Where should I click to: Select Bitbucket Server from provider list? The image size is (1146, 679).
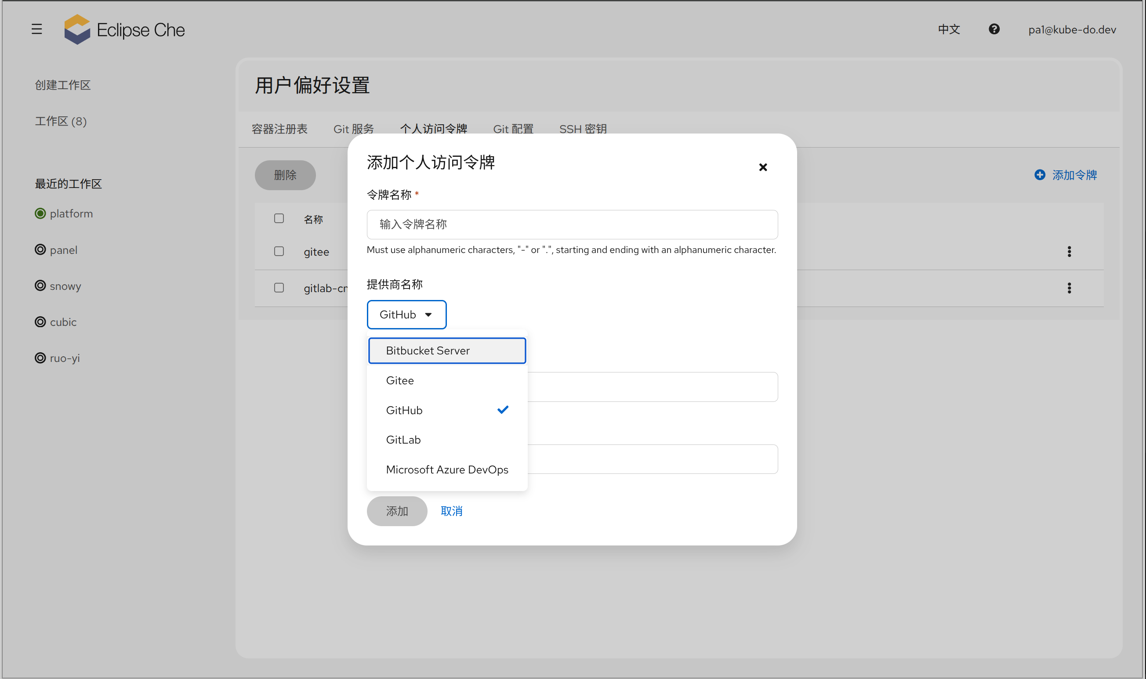[x=447, y=350]
